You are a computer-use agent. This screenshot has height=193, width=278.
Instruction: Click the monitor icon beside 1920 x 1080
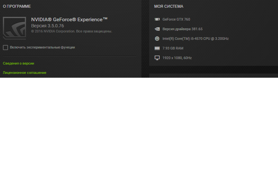pos(157,58)
